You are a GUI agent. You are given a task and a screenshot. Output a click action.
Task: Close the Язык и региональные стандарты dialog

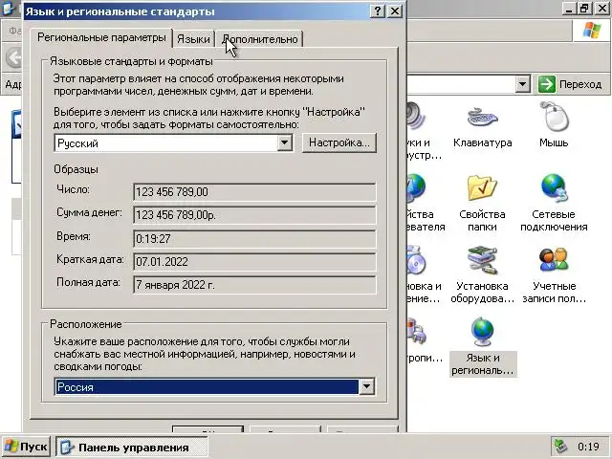395,11
